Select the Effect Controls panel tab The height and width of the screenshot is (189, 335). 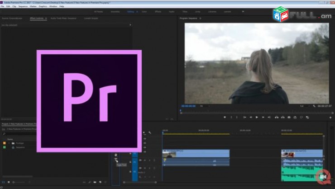pos(37,19)
